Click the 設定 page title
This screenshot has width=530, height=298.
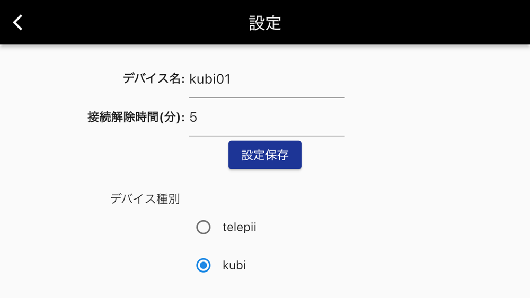coord(265,23)
